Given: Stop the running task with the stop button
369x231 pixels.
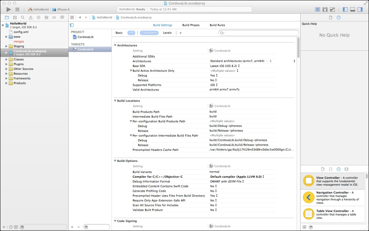Looking at the screenshot, I should click(17, 10).
